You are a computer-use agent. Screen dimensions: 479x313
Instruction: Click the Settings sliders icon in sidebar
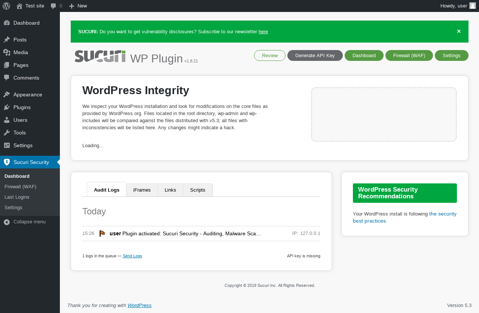(x=7, y=145)
